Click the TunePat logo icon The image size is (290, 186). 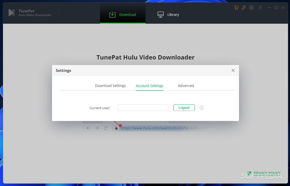coord(11,13)
